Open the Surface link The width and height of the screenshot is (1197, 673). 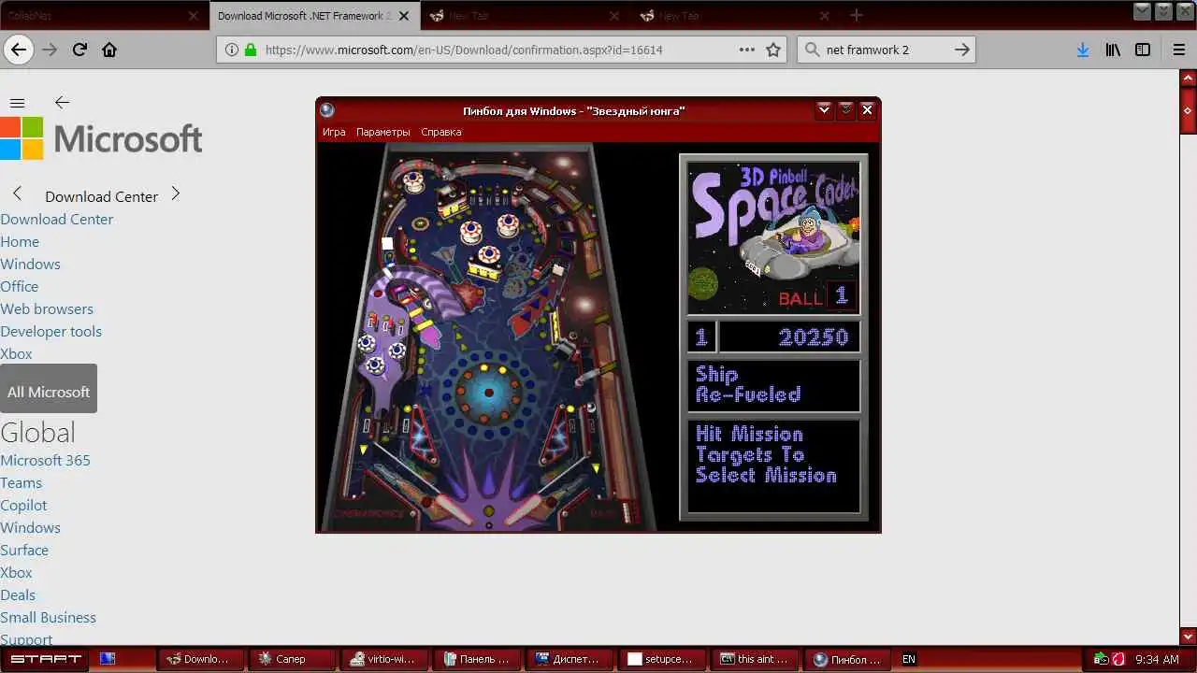[x=24, y=550]
